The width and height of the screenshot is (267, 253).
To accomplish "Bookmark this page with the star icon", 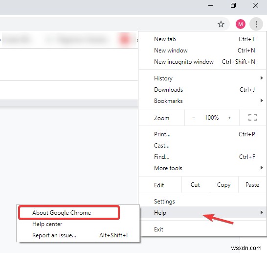I will click(x=221, y=24).
